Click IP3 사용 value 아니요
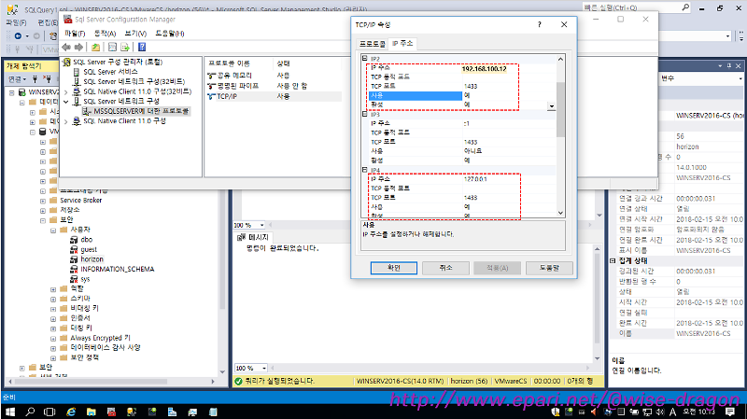This screenshot has width=747, height=419. pyautogui.click(x=473, y=151)
